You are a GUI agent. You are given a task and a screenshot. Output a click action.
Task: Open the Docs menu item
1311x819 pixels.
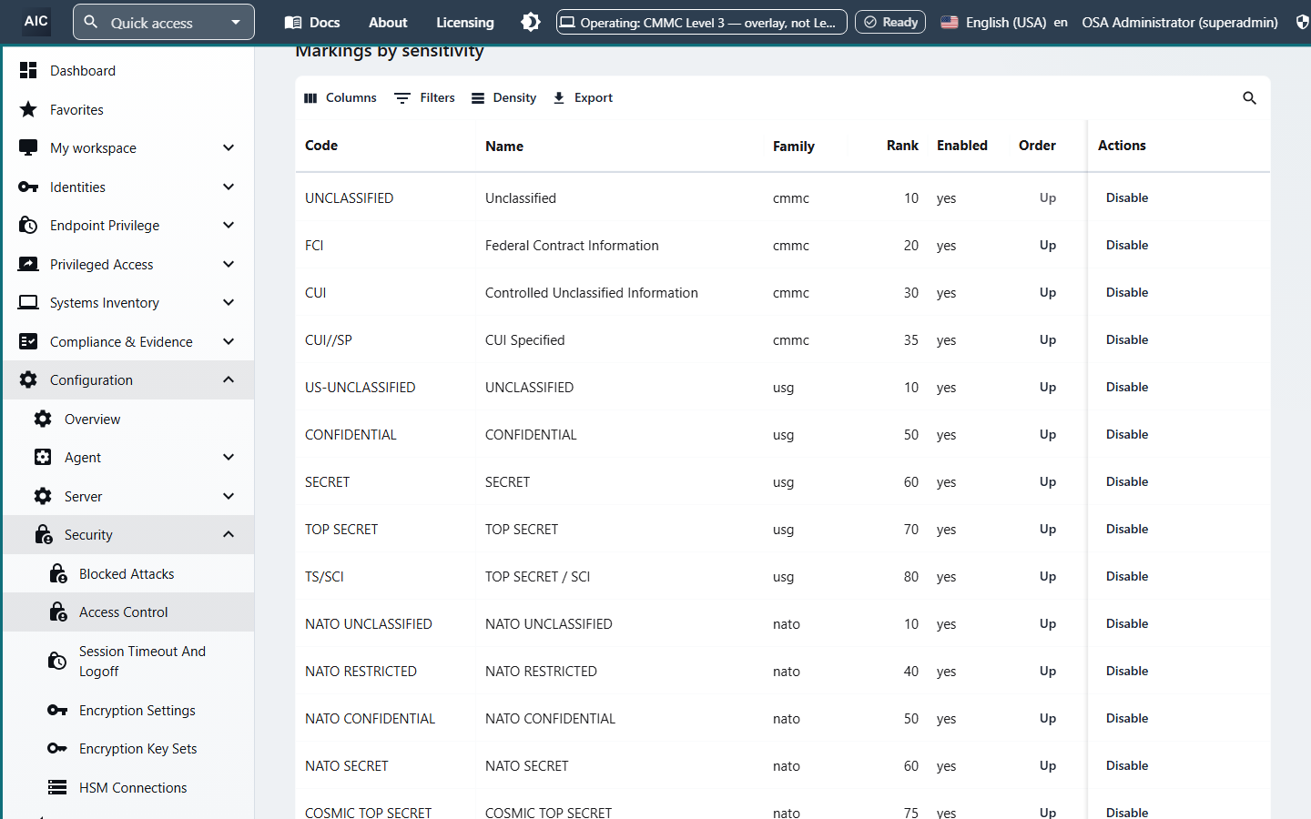pyautogui.click(x=312, y=22)
